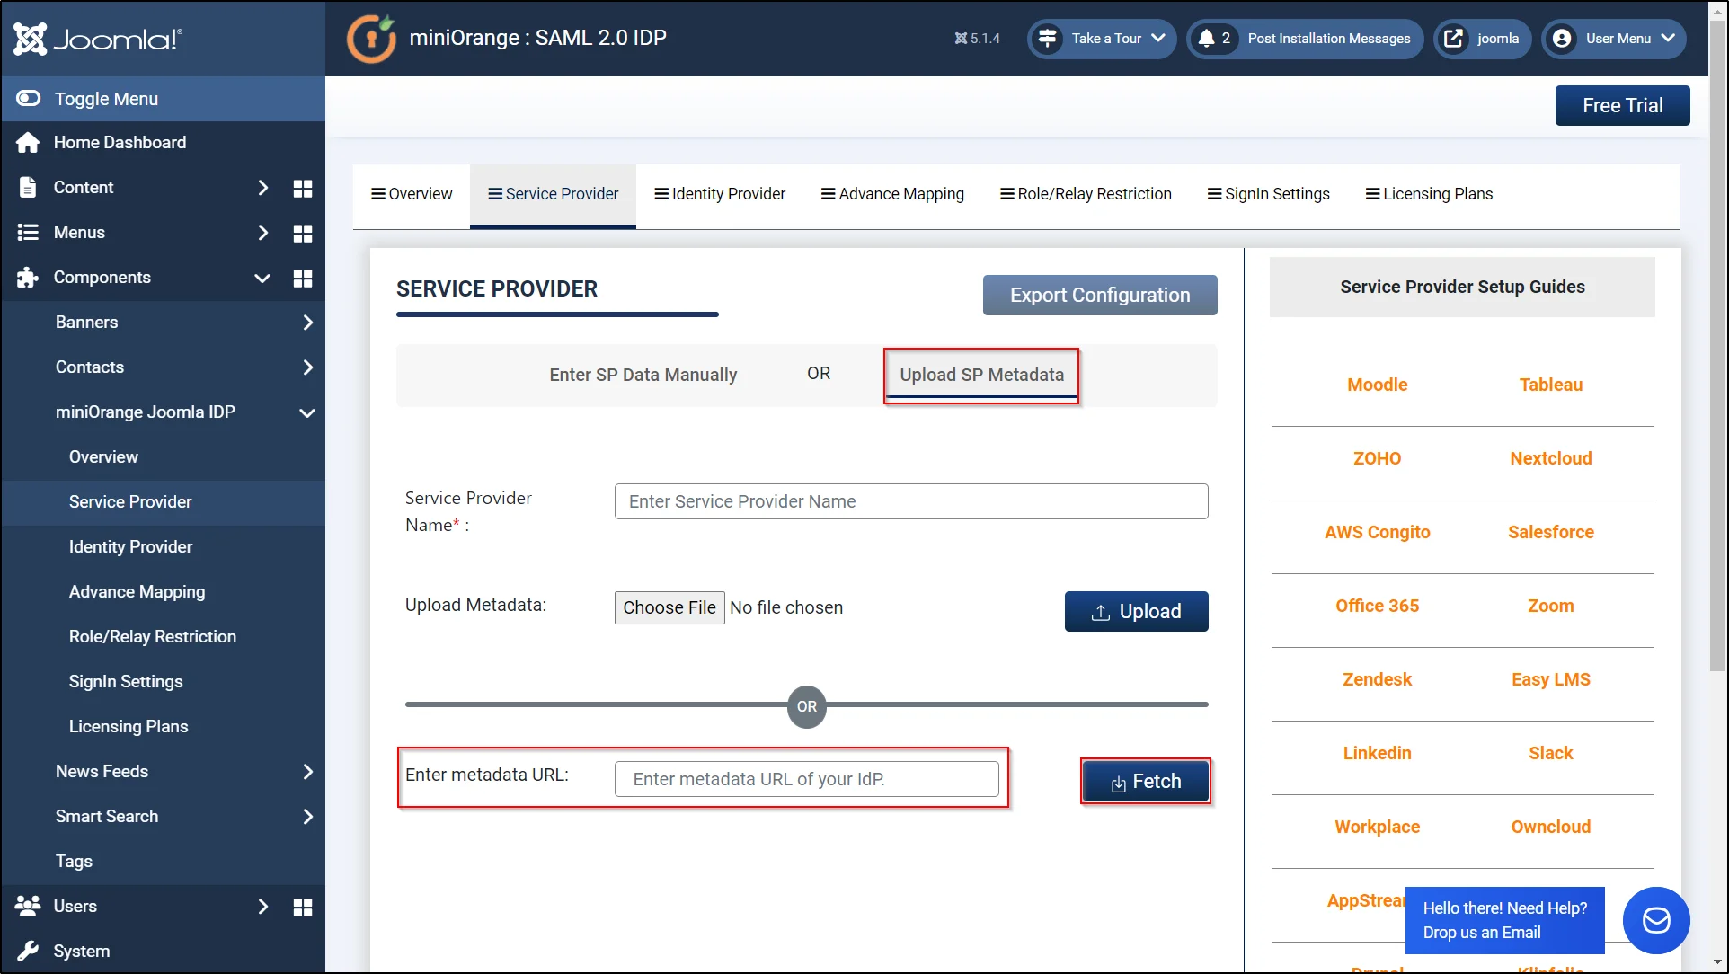Open sidebar Role/Relay Restriction item

[x=153, y=636]
